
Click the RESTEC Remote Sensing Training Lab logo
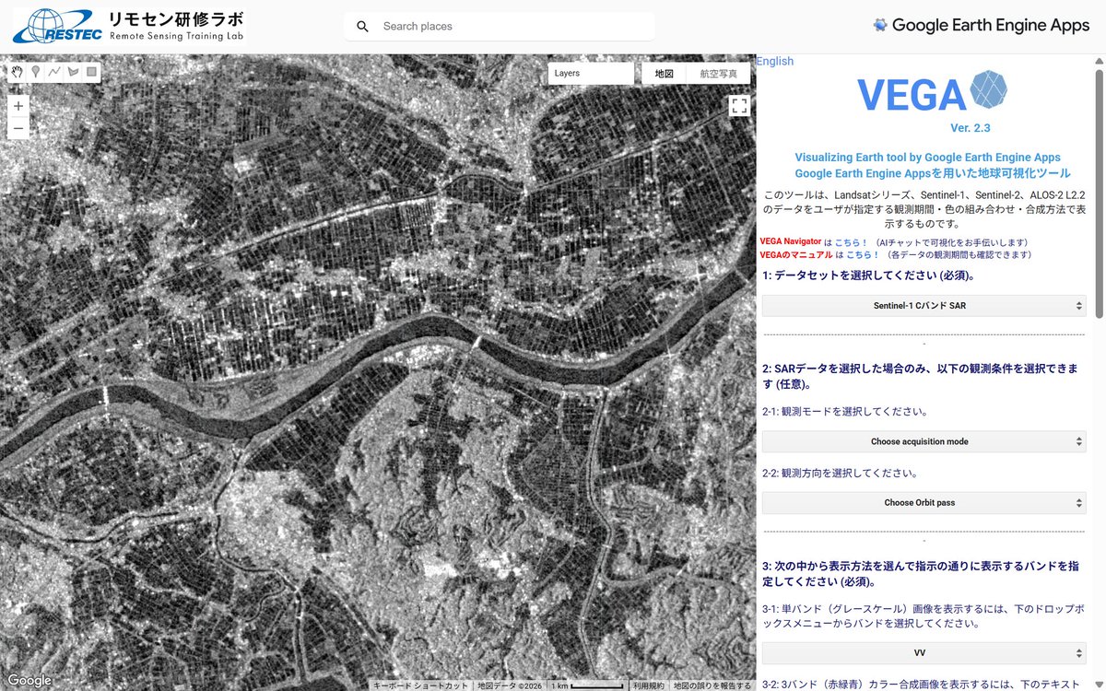(x=129, y=26)
